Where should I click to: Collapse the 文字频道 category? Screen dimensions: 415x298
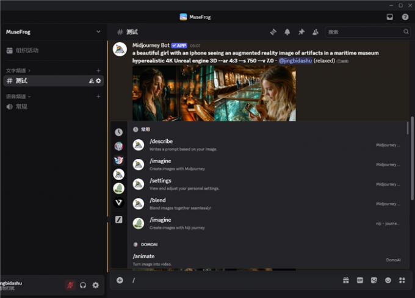(x=18, y=70)
